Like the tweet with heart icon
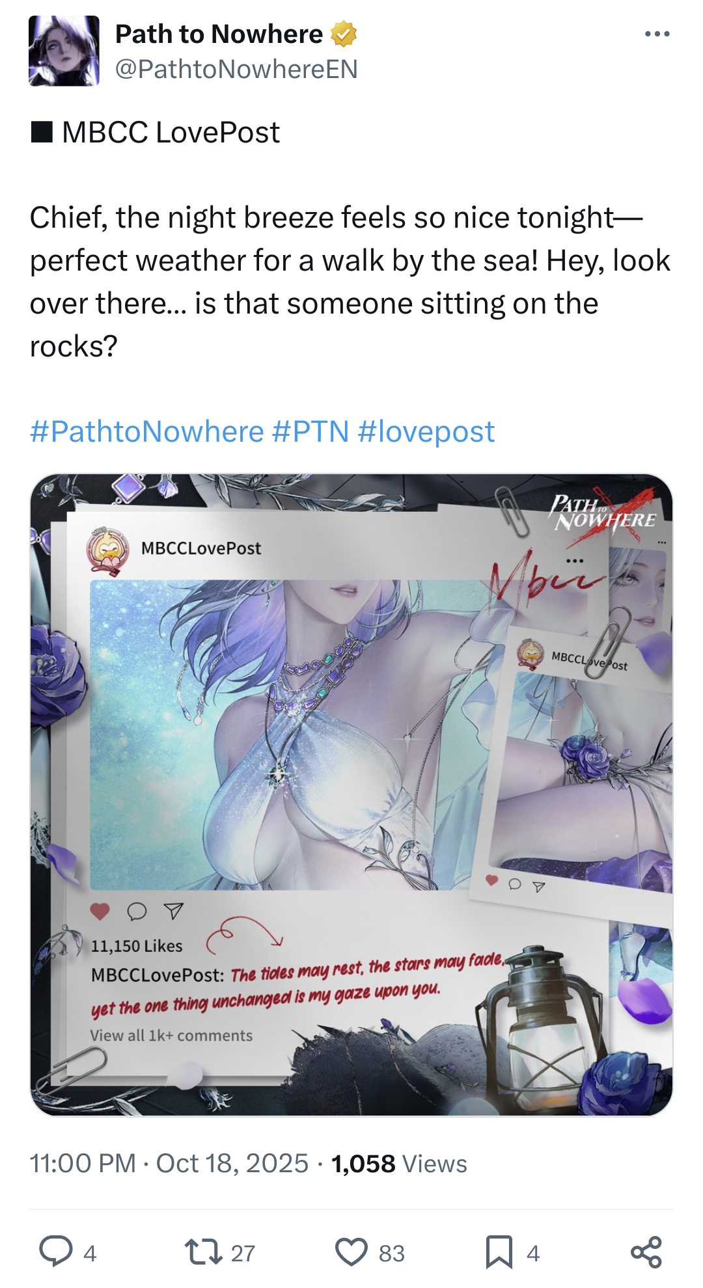This screenshot has height=1288, width=703. [x=351, y=1252]
